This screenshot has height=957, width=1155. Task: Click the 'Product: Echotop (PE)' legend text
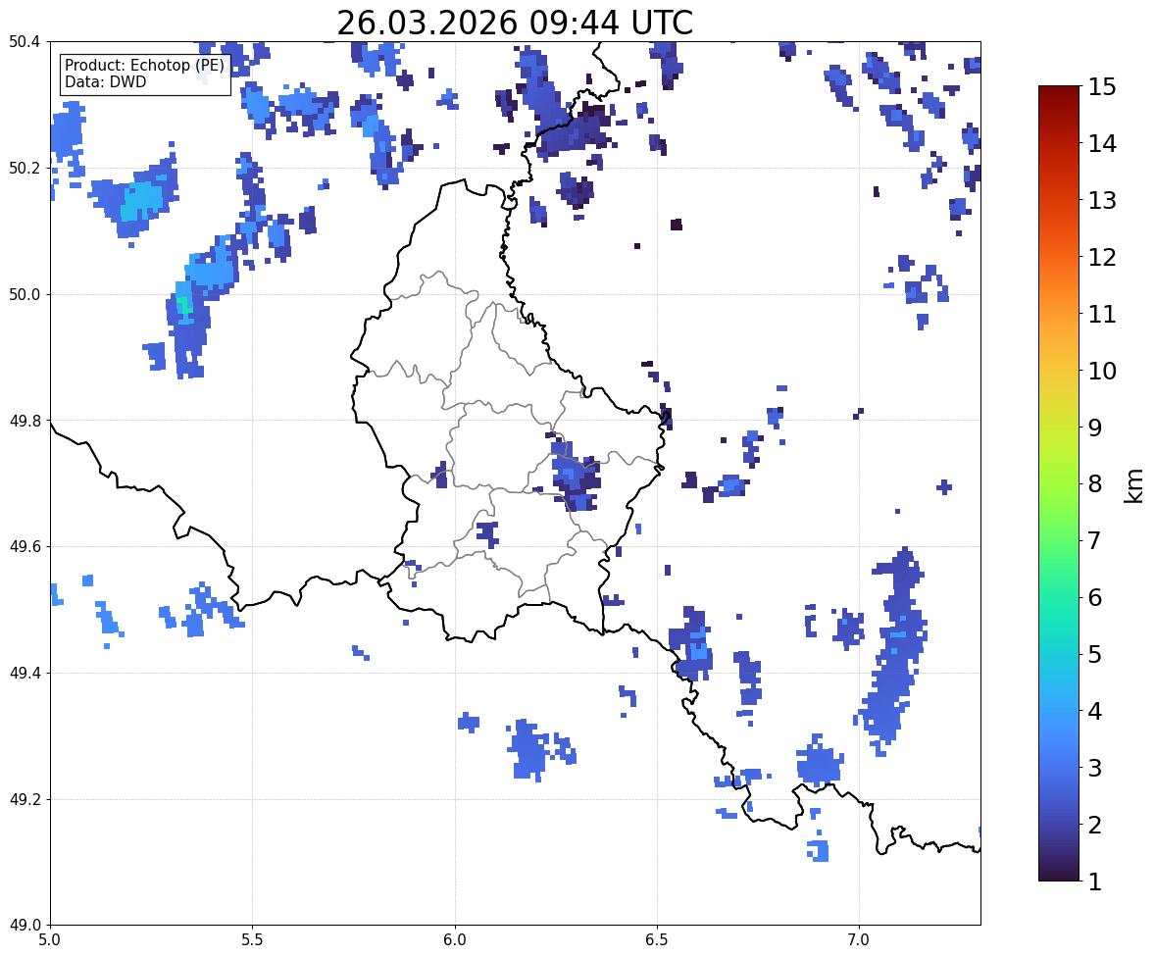click(x=144, y=66)
